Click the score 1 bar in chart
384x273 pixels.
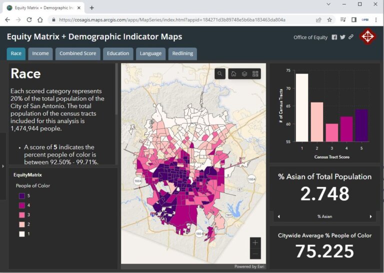click(x=301, y=107)
